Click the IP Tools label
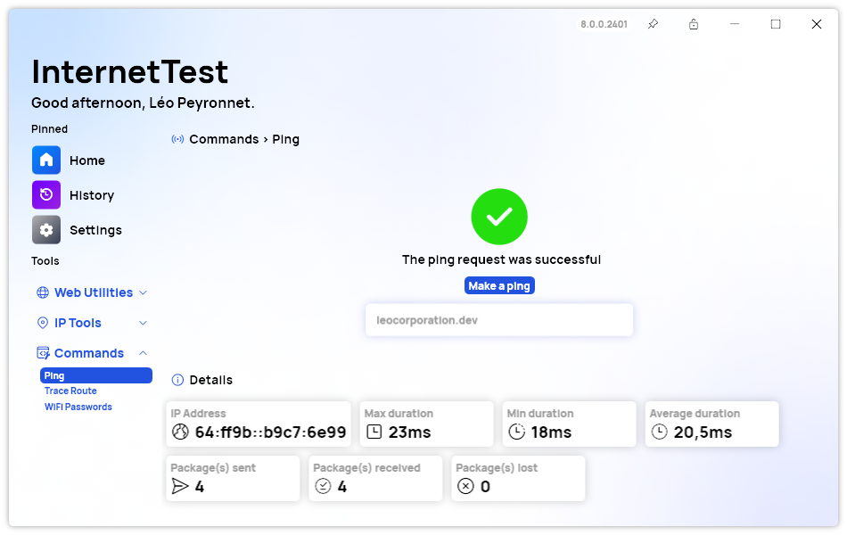This screenshot has height=535, width=847. tap(78, 323)
